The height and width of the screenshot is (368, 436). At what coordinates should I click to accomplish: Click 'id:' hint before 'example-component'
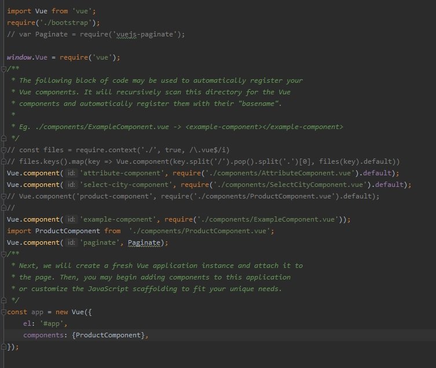tap(71, 219)
